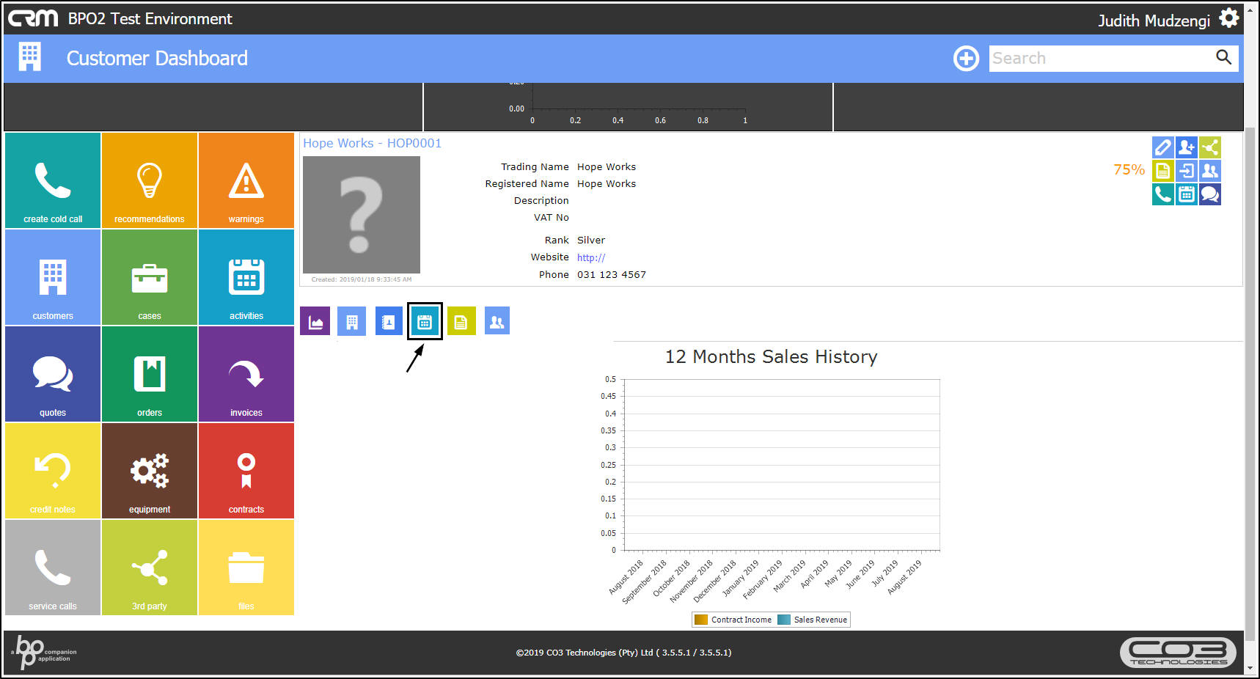Click the Contract Income legend swatch
This screenshot has height=679, width=1260.
[701, 620]
